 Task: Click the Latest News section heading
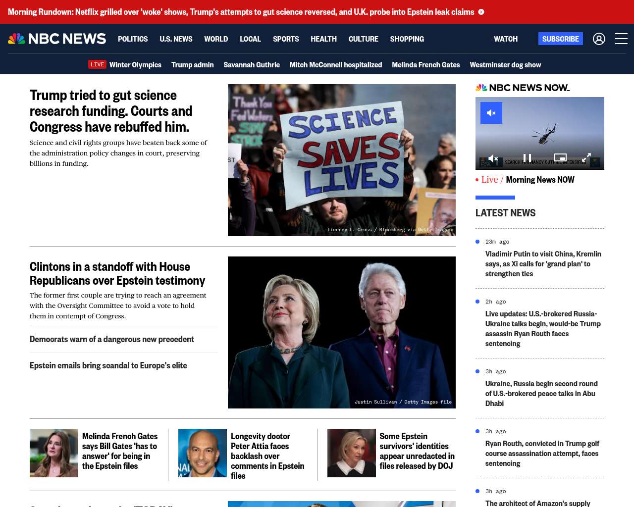(506, 213)
